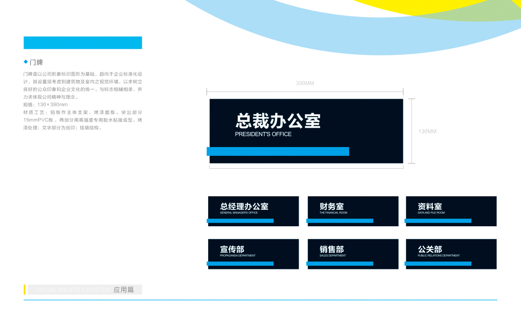Click THE FINANCIAL ROOM subtitle
The height and width of the screenshot is (316, 521).
point(333,213)
